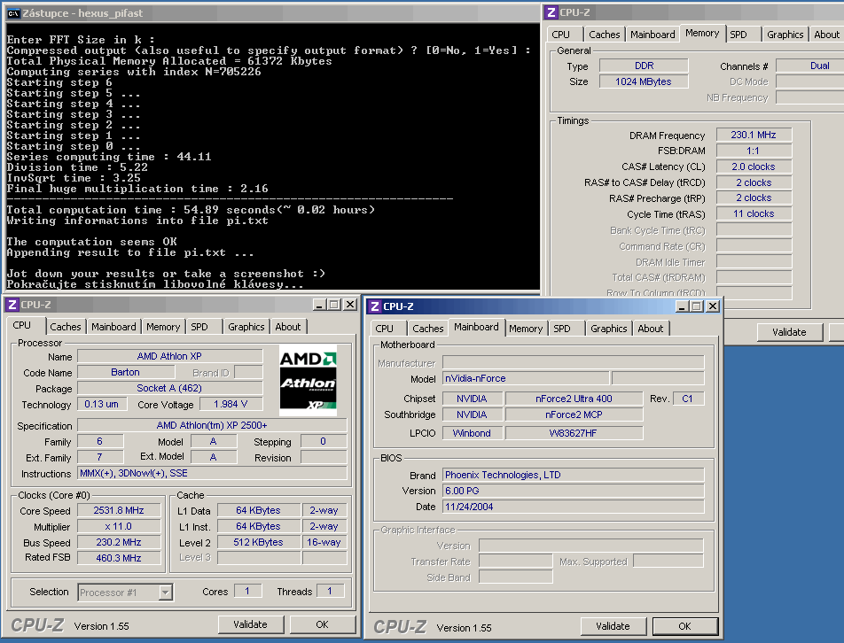The image size is (844, 643).
Task: Click memory Size value 1024 MBytes
Action: click(644, 81)
